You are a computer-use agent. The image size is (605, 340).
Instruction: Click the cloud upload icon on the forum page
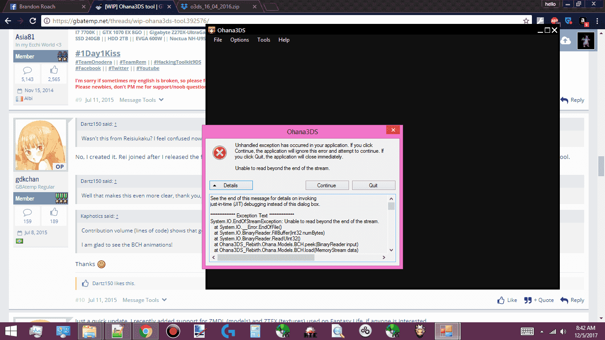[566, 40]
